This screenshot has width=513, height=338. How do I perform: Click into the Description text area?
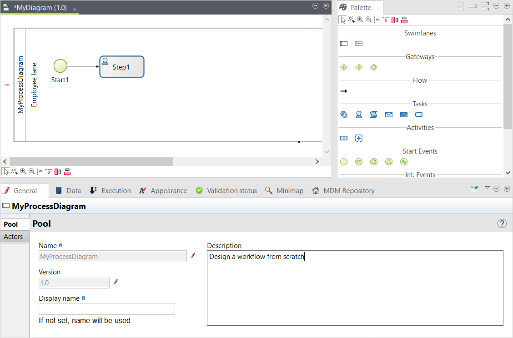[355, 288]
